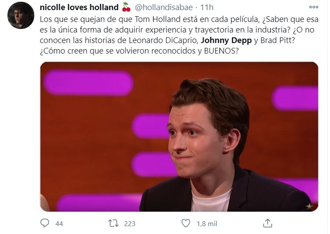
Task: Click the top-left purple pill in the photo
Action: (88, 83)
